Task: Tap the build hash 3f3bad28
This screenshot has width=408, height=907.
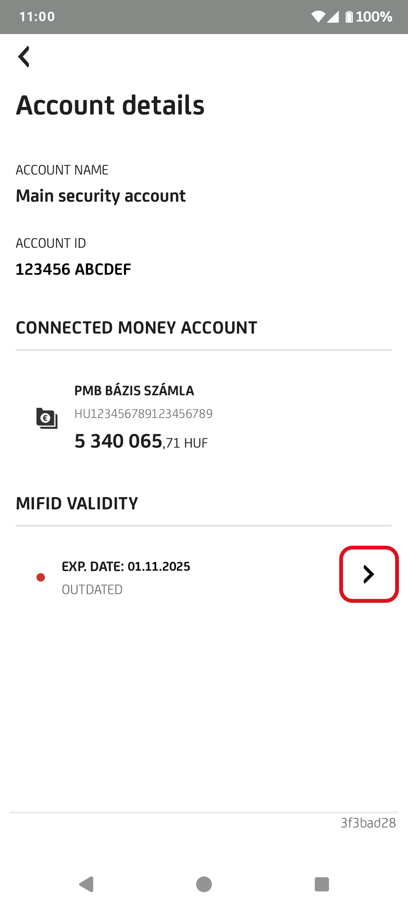Action: coord(368,823)
